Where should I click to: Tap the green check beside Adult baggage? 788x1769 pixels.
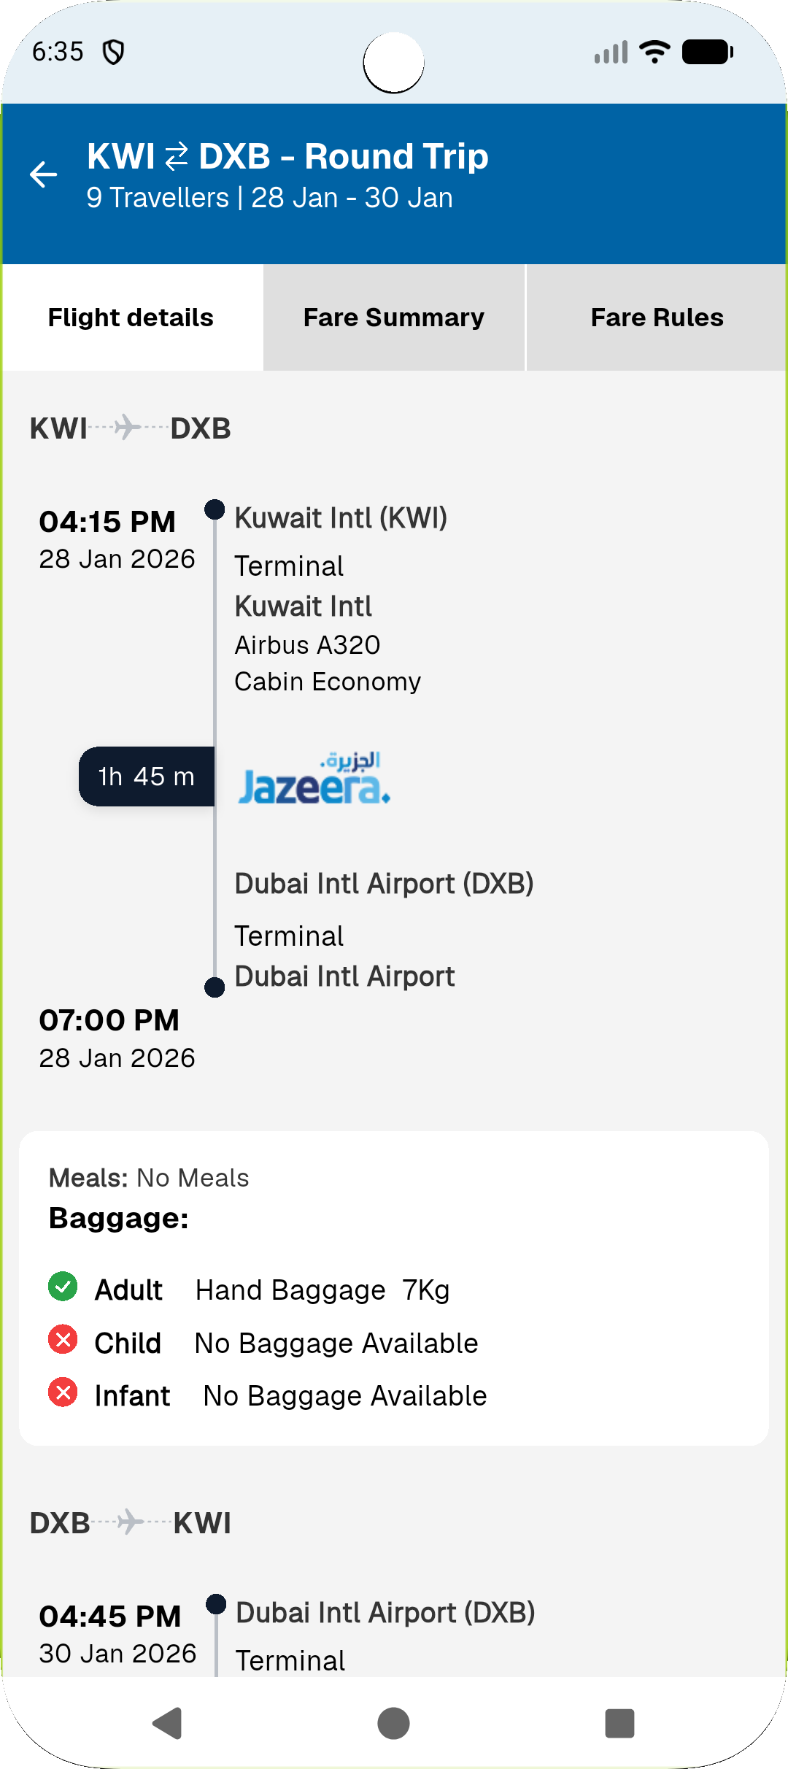[x=63, y=1287]
